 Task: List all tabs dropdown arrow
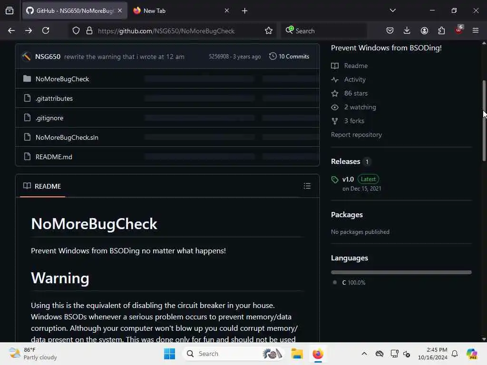click(x=392, y=10)
